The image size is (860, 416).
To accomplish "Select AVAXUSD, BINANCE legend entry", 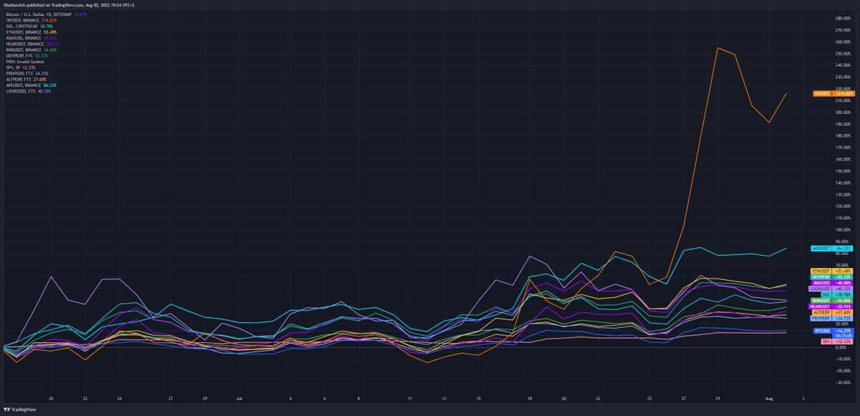I will [32, 38].
